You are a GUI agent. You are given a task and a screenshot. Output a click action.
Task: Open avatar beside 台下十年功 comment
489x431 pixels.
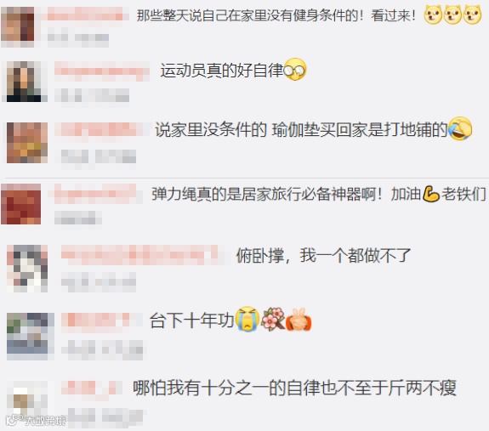tap(31, 337)
